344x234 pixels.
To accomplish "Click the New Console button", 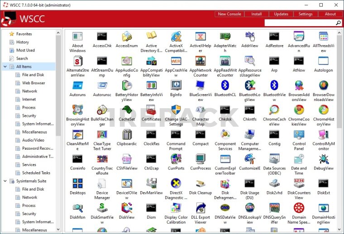I will (229, 14).
